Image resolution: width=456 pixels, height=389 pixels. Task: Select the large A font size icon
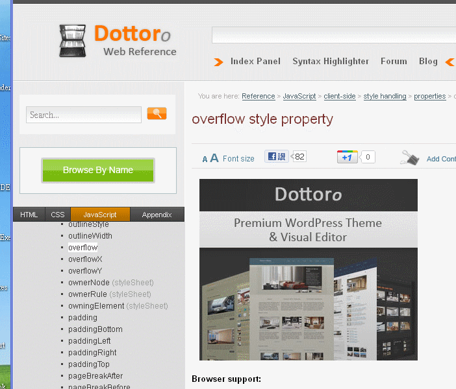214,158
